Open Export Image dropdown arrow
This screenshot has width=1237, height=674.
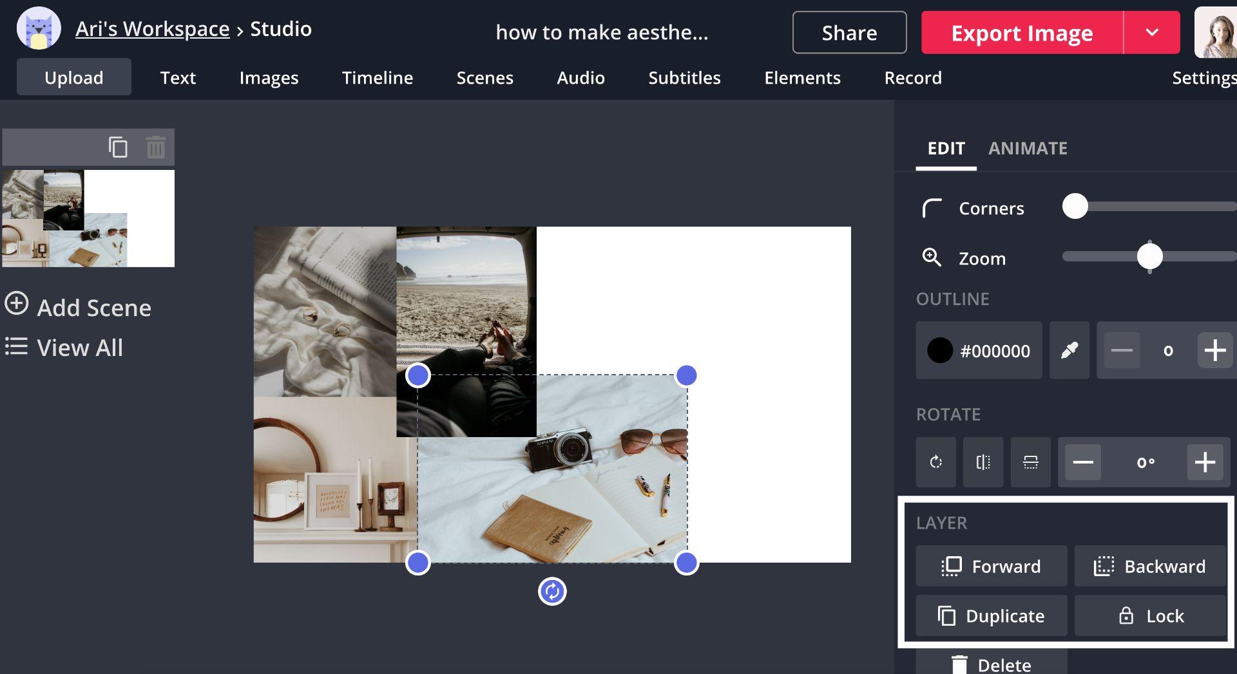(1152, 32)
